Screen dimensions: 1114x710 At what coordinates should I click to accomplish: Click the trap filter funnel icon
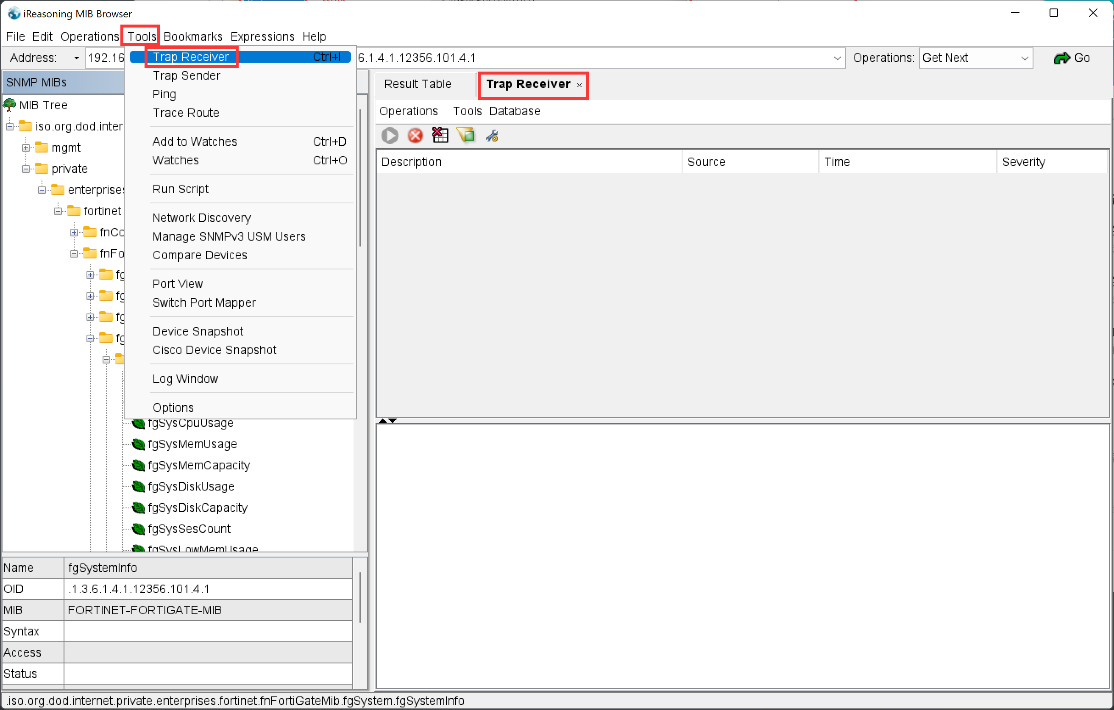pos(466,136)
